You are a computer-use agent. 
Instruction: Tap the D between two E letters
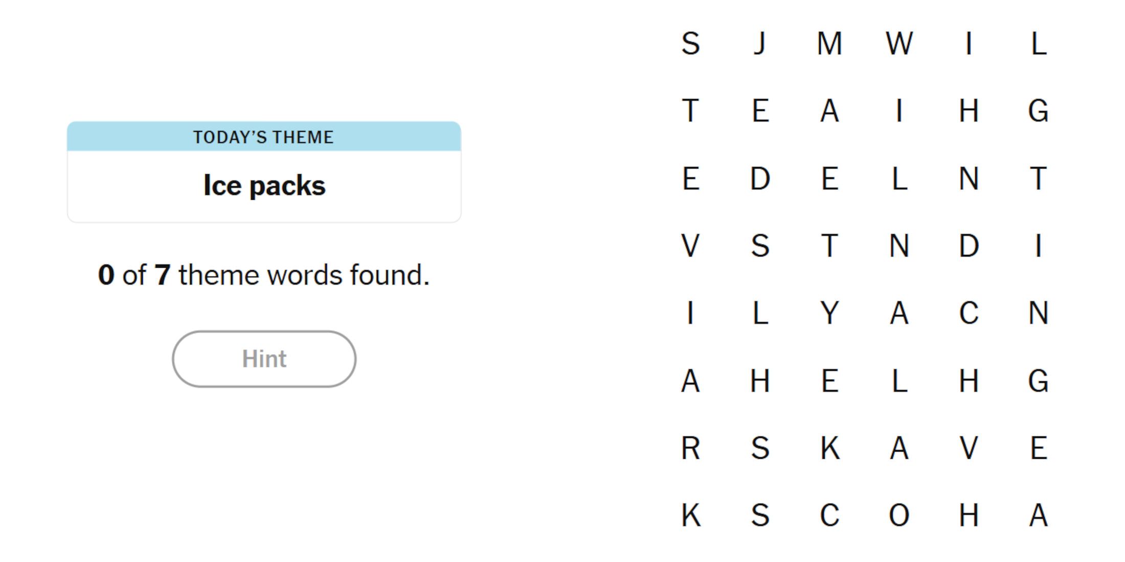coord(760,178)
